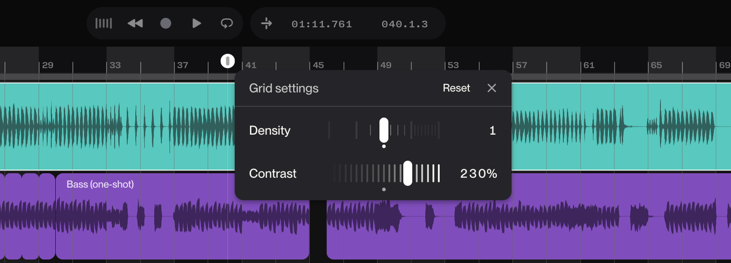Click the playhead marker on the ruler
The height and width of the screenshot is (263, 731).
tap(227, 61)
